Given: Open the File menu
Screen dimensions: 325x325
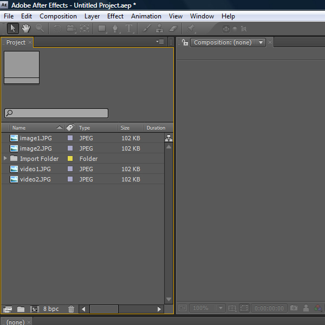Looking at the screenshot, I should coord(9,16).
